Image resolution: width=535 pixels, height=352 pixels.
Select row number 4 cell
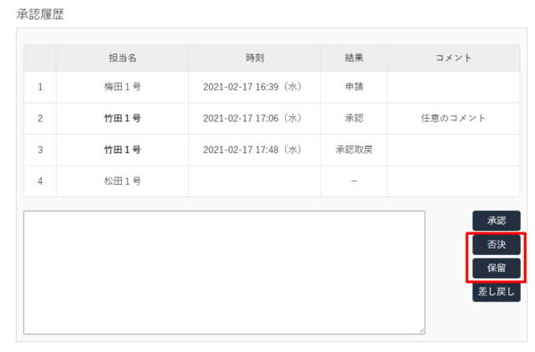40,181
